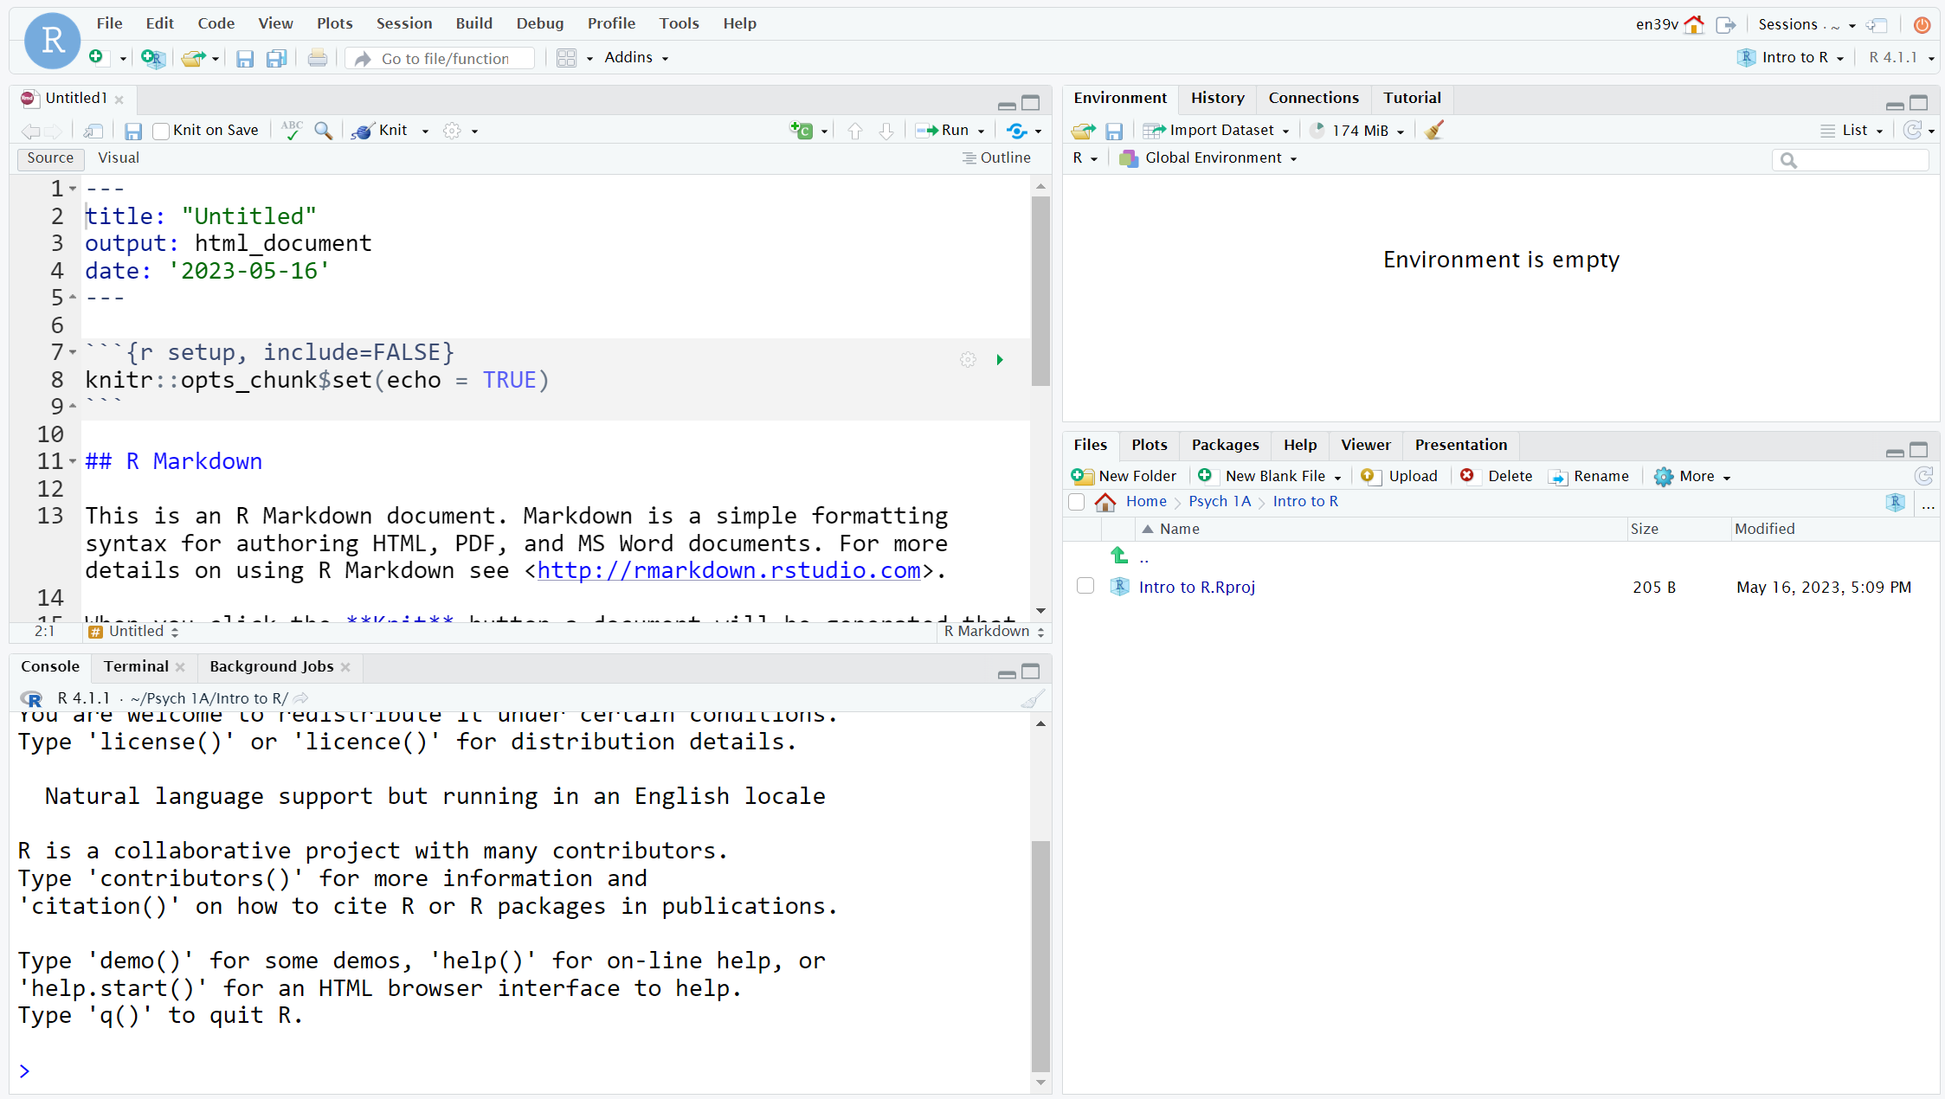The width and height of the screenshot is (1945, 1099).
Task: Click the spell check ABC icon
Action: [292, 130]
